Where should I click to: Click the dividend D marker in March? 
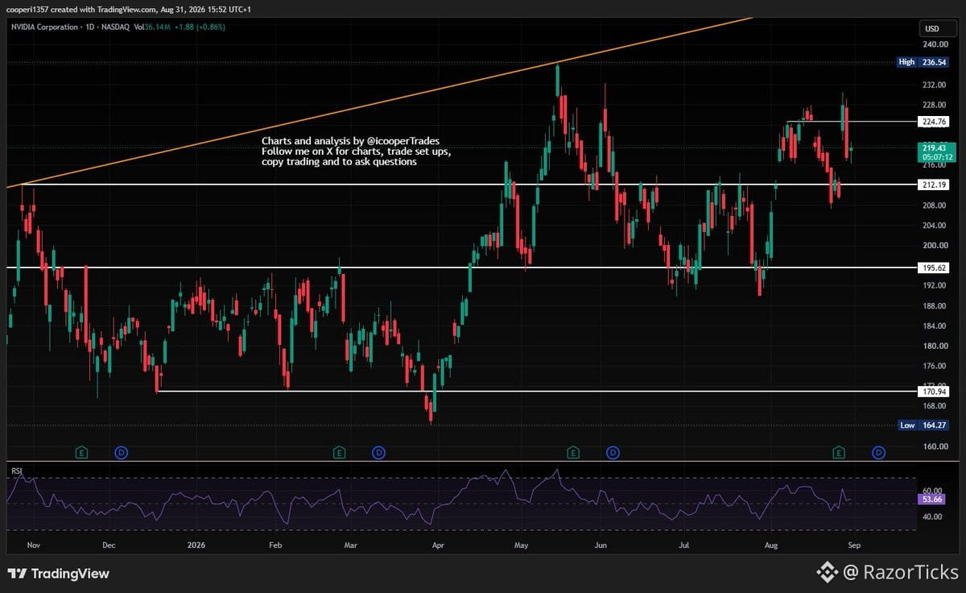[378, 453]
